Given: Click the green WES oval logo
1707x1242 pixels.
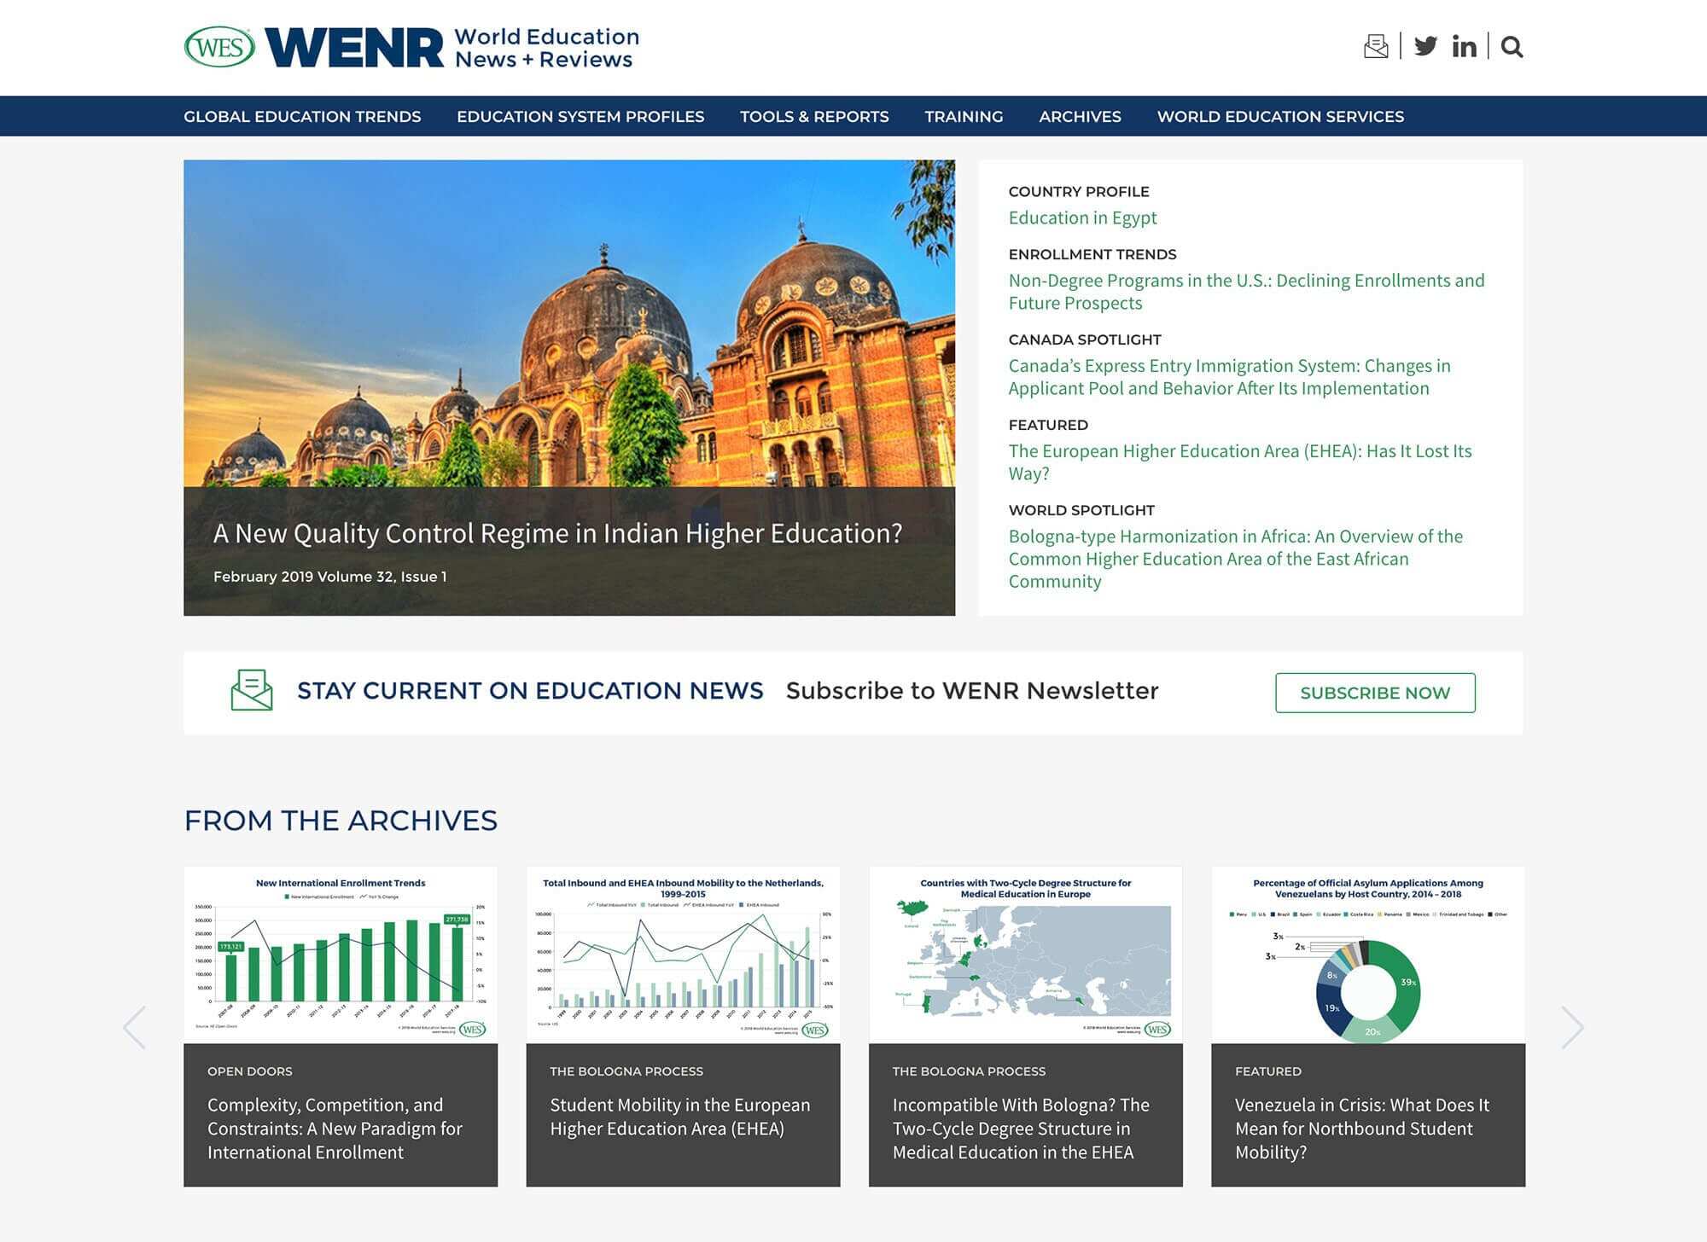Looking at the screenshot, I should point(219,47).
